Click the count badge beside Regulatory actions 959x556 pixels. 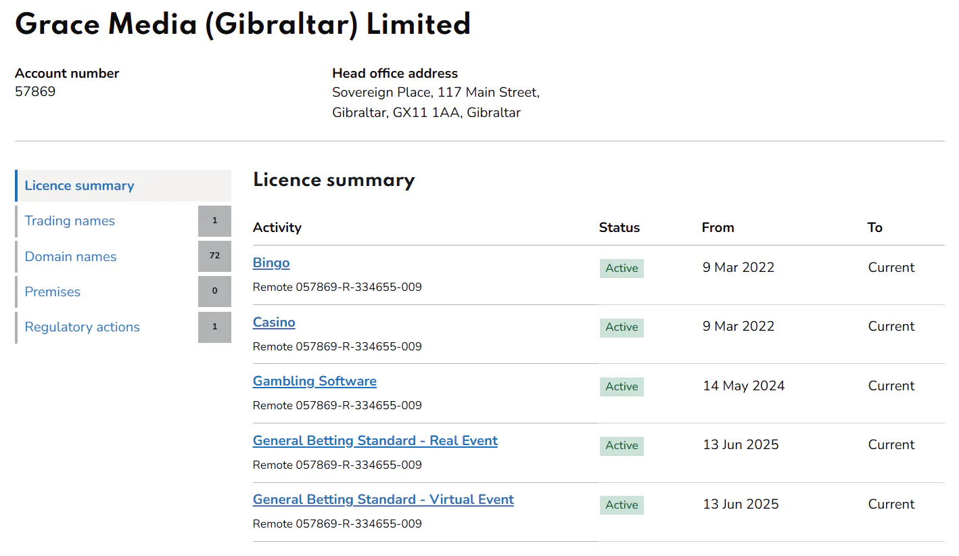[x=214, y=327]
